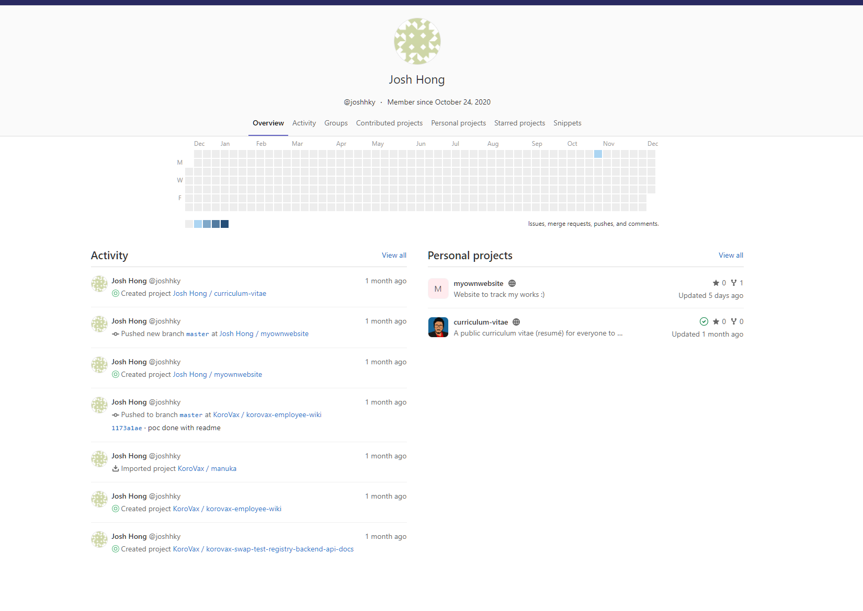Click the public globe icon beside myownwebsite
The image size is (863, 611).
(512, 283)
